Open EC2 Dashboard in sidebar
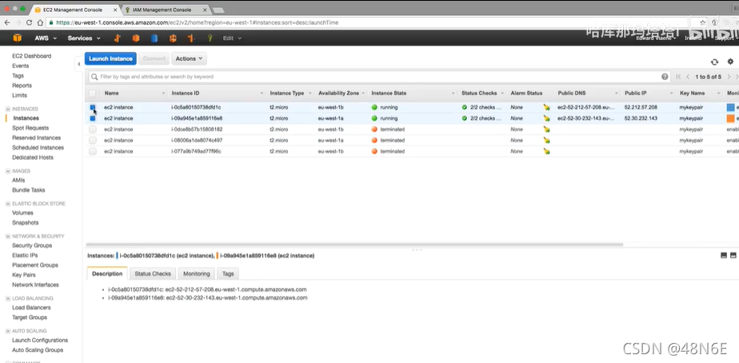This screenshot has height=363, width=739. tap(31, 56)
